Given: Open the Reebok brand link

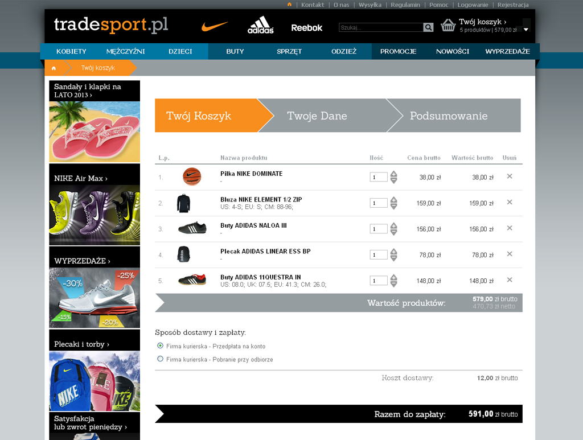Looking at the screenshot, I should [x=307, y=28].
